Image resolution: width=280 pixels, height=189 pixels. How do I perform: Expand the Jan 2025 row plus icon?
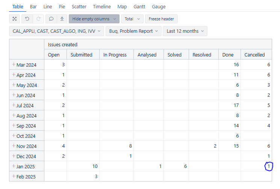point(14,166)
